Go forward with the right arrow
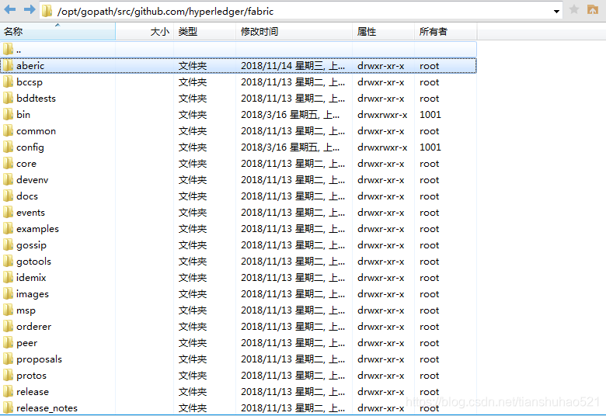This screenshot has width=606, height=416. pyautogui.click(x=30, y=9)
